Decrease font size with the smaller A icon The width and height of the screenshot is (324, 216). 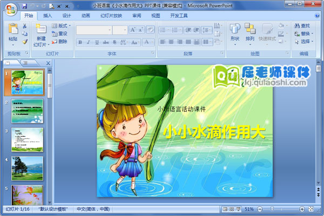(x=140, y=30)
